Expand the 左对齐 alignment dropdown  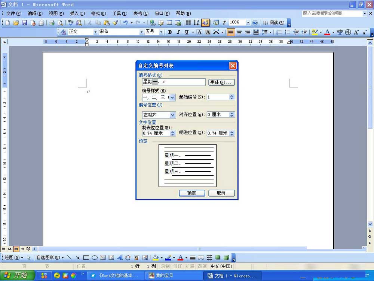point(172,115)
